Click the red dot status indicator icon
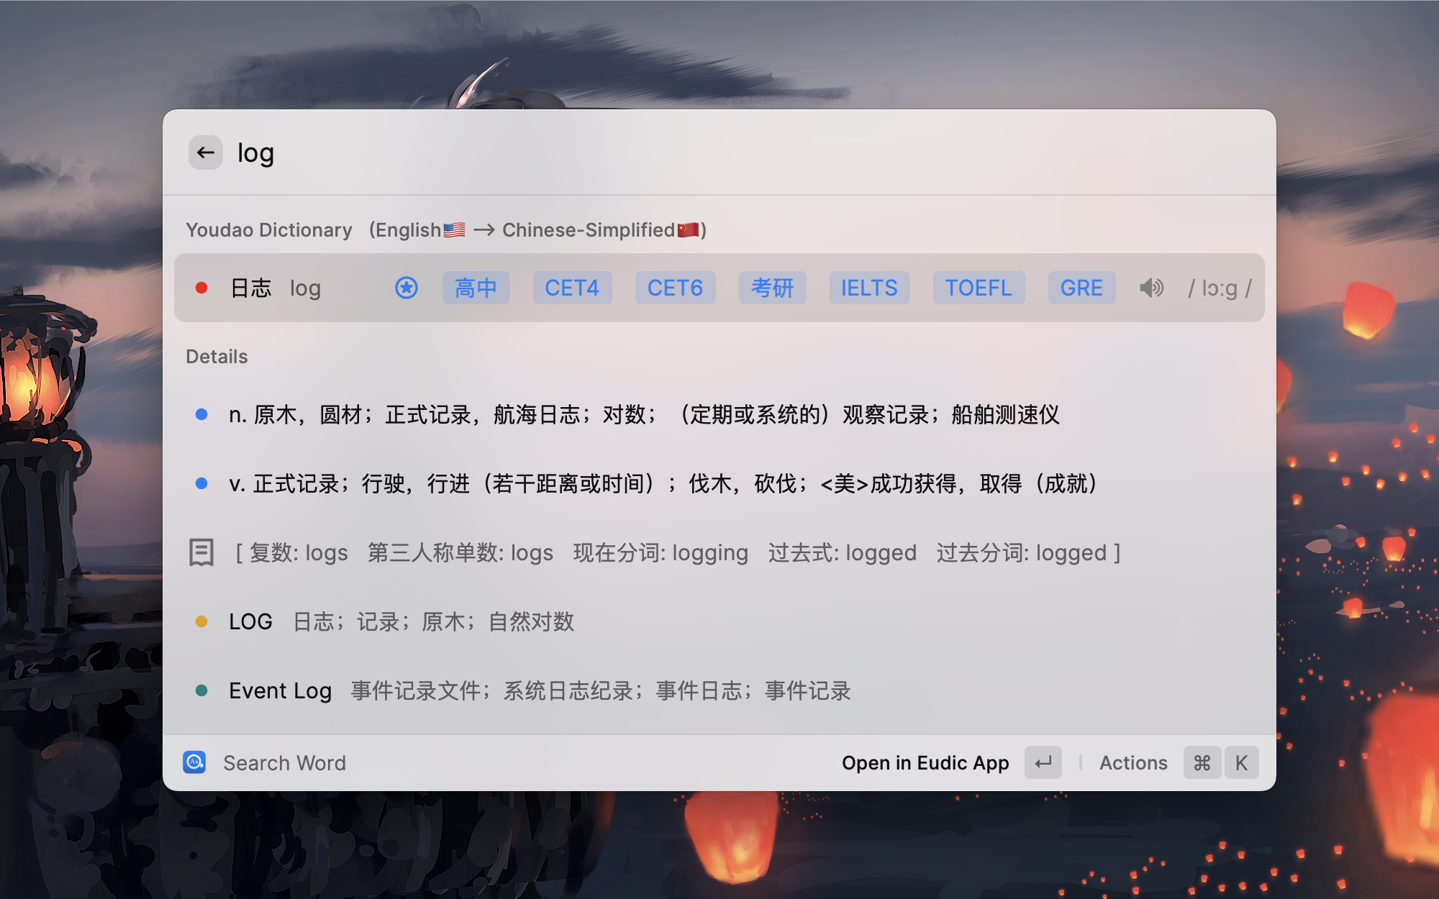Viewport: 1439px width, 899px height. (202, 288)
